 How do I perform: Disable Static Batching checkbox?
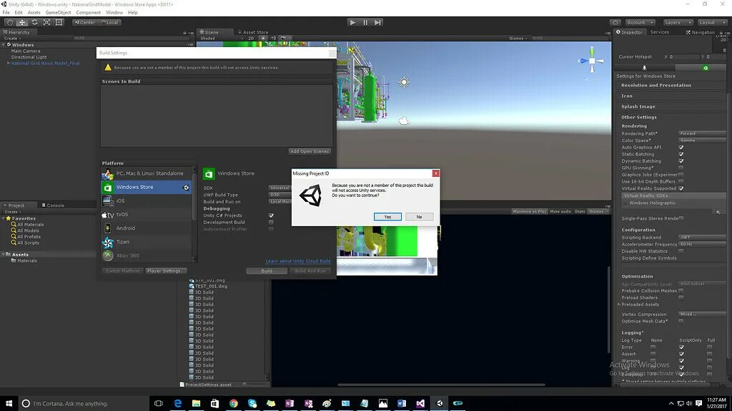tap(681, 154)
